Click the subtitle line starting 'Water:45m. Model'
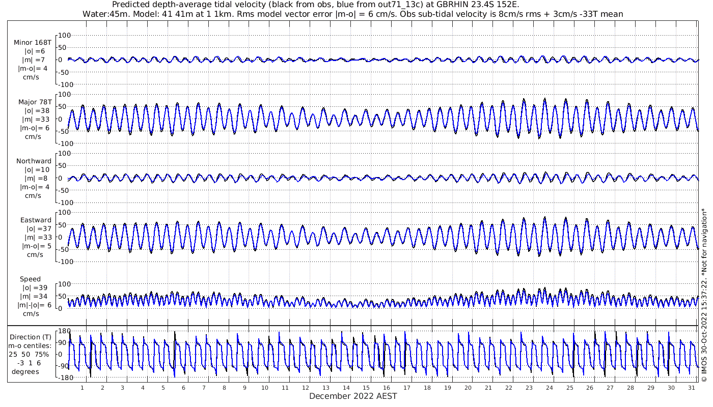This screenshot has width=713, height=407. 353,14
